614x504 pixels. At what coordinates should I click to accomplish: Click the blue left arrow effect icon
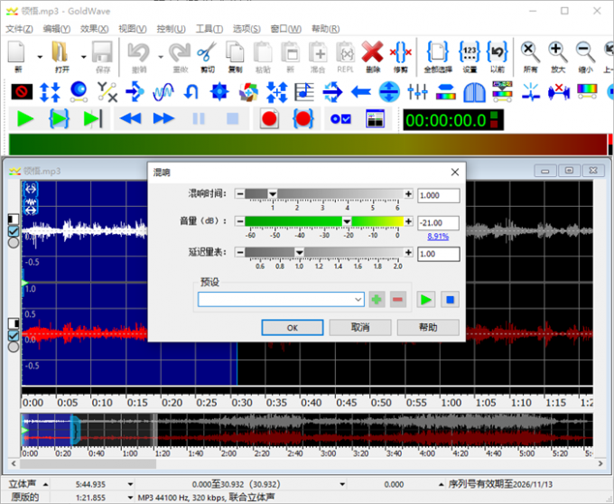(360, 92)
